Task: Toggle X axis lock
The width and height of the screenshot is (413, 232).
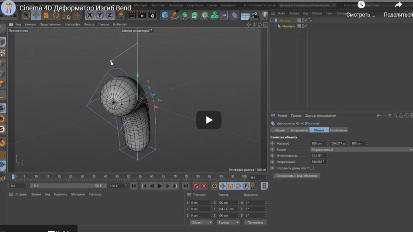Action: point(90,15)
